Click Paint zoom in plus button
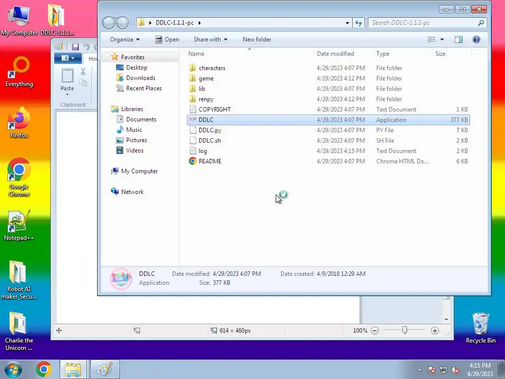The height and width of the screenshot is (379, 505). pos(435,331)
